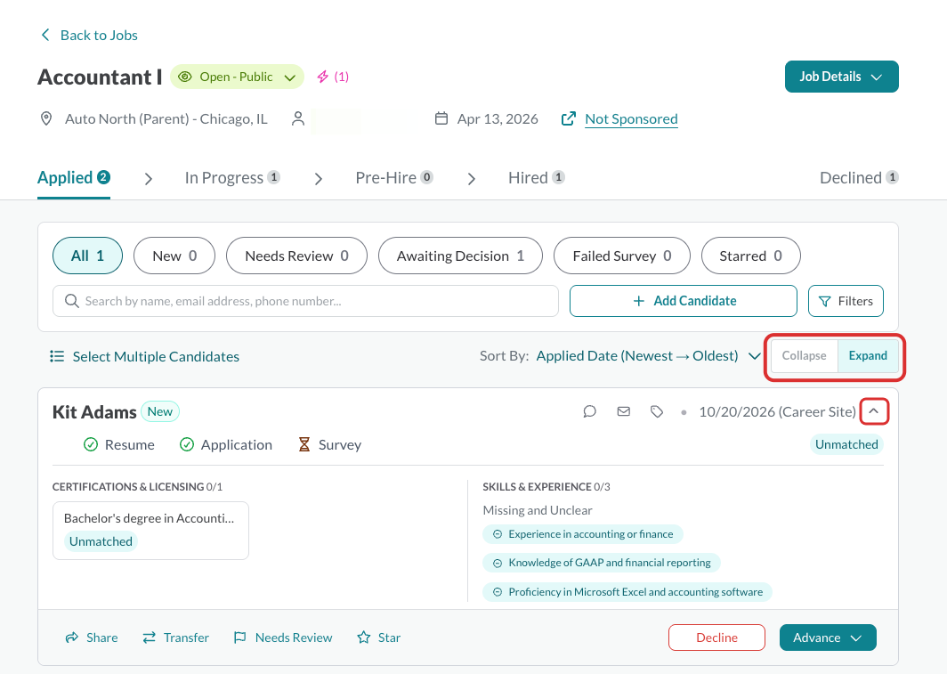Flag Kit Adams as Needs Review
Image resolution: width=947 pixels, height=674 pixels.
tap(283, 637)
